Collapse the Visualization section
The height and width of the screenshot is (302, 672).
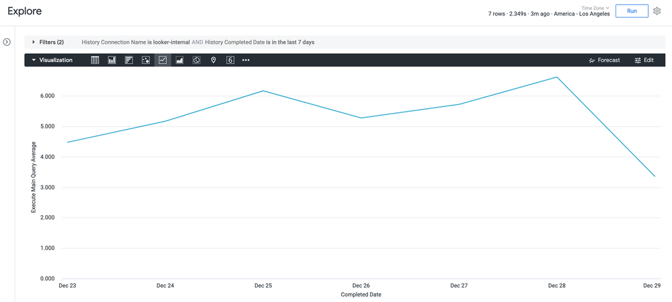tap(34, 61)
